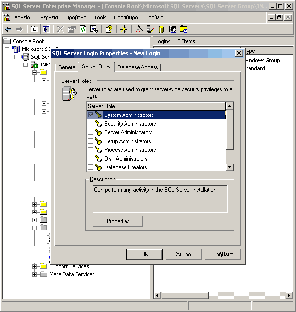Check the Disk Administrators role checkbox
This screenshot has height=312, width=296.
pyautogui.click(x=91, y=159)
